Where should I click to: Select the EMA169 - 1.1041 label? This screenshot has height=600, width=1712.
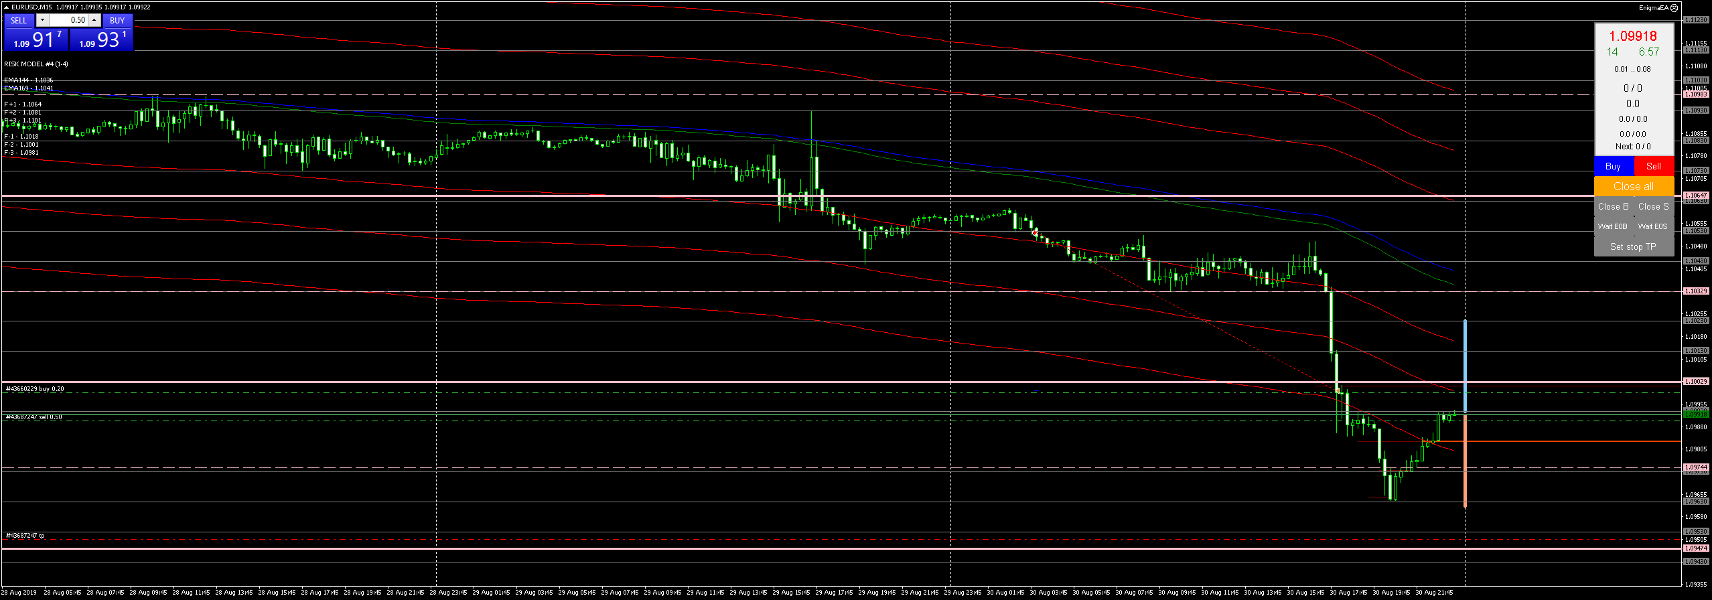coord(29,88)
